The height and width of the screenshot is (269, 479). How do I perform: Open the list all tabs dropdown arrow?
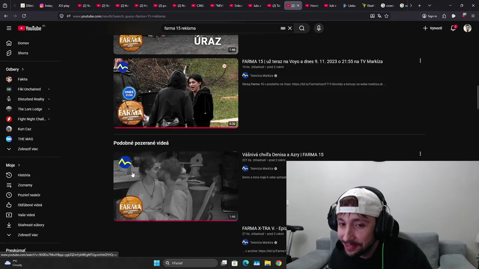coord(429,6)
